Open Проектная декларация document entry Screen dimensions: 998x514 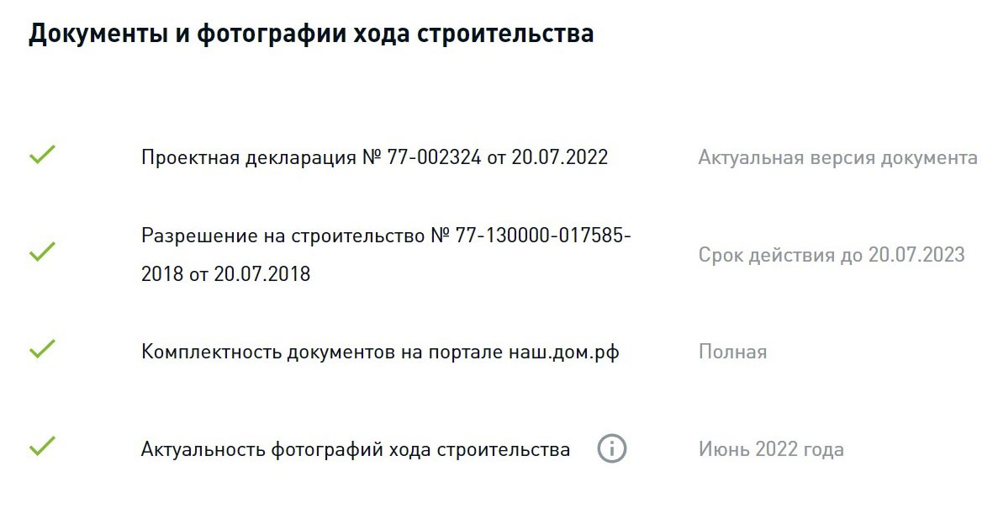[374, 156]
